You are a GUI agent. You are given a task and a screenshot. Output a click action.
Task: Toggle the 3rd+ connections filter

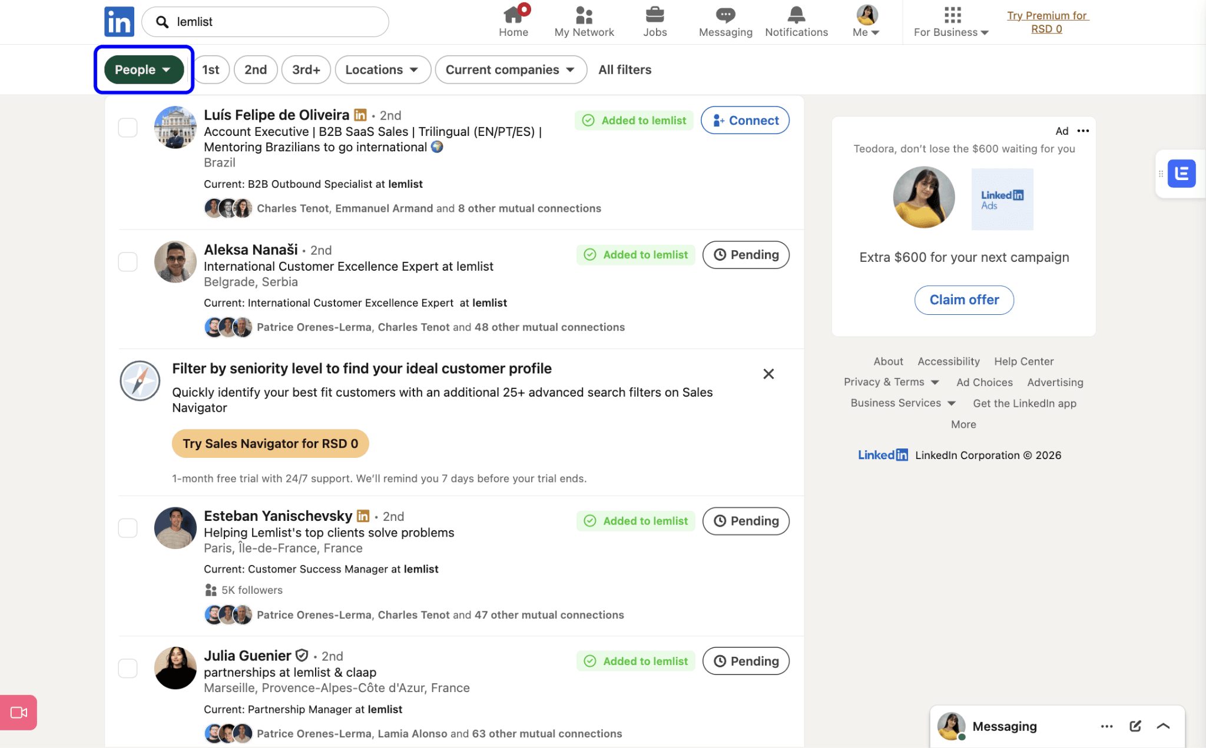pyautogui.click(x=306, y=69)
